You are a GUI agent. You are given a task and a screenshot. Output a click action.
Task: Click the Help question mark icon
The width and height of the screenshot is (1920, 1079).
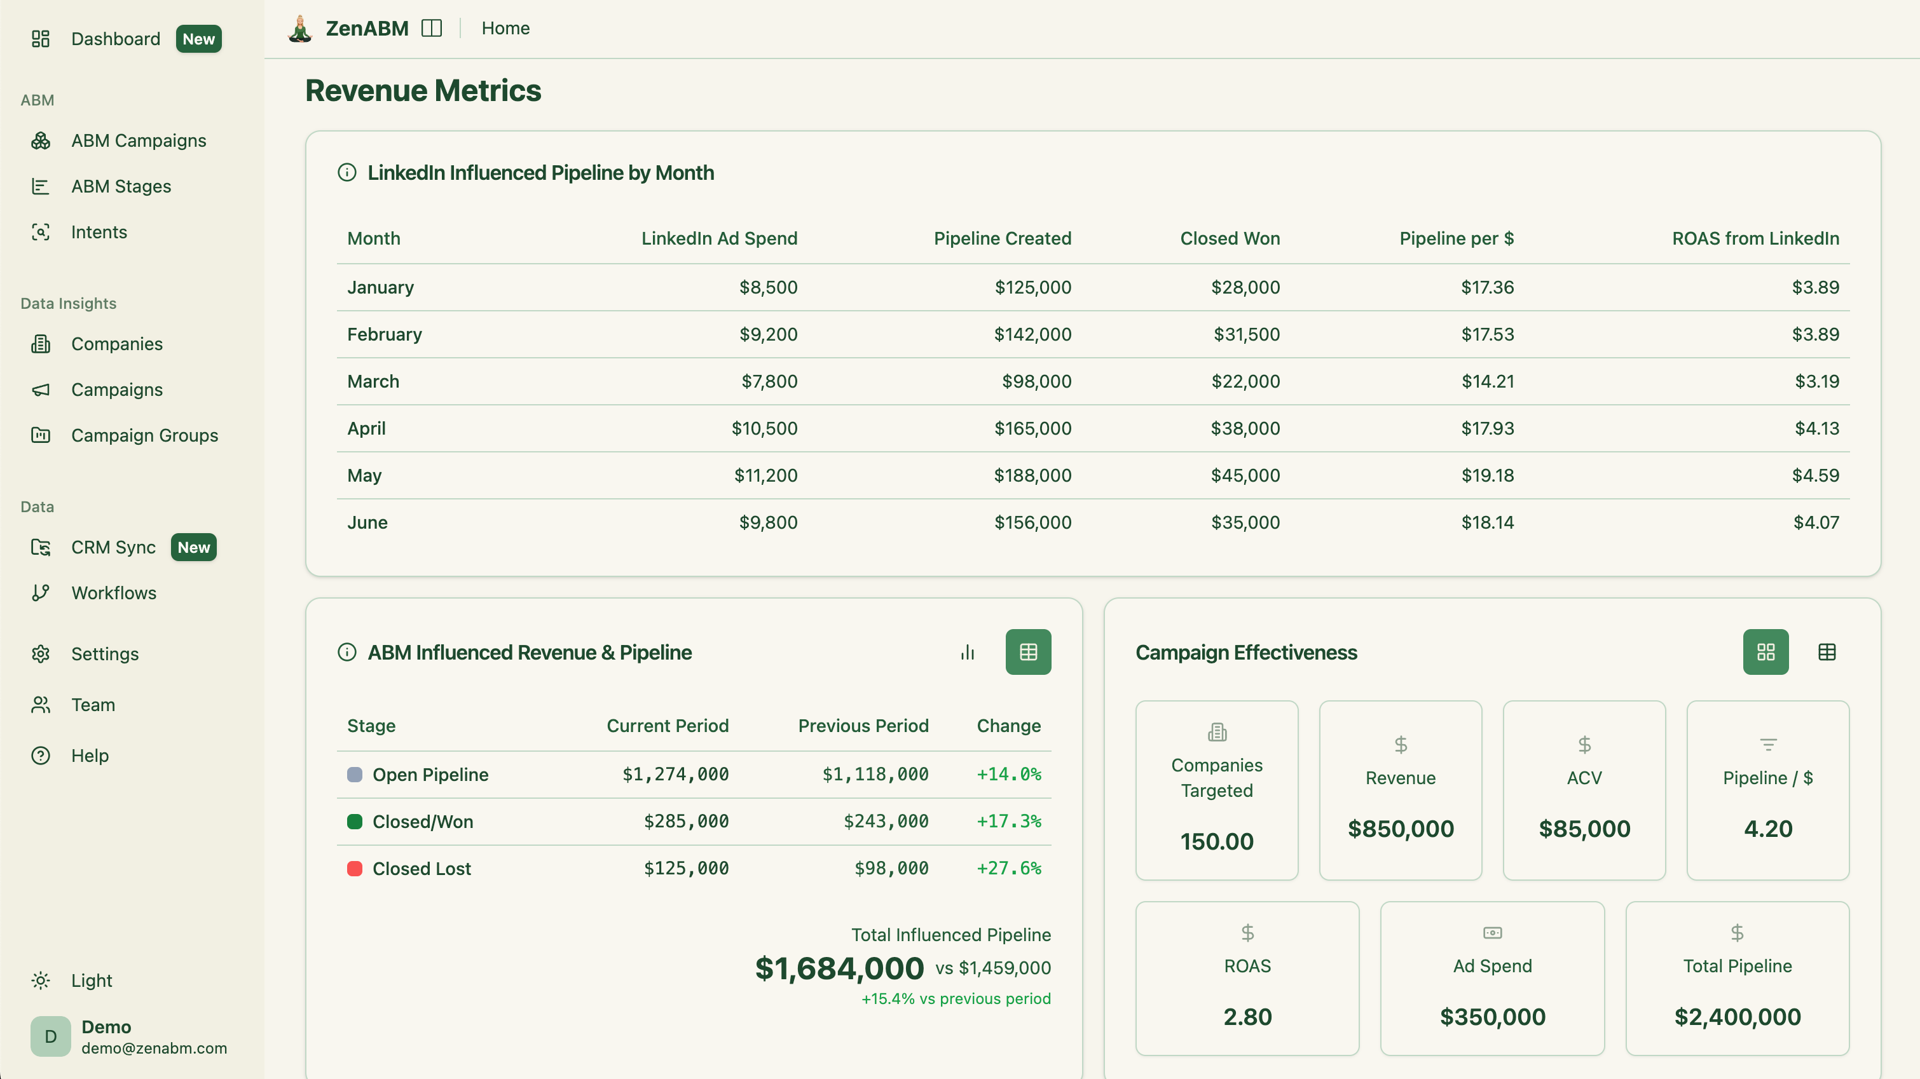click(x=40, y=755)
